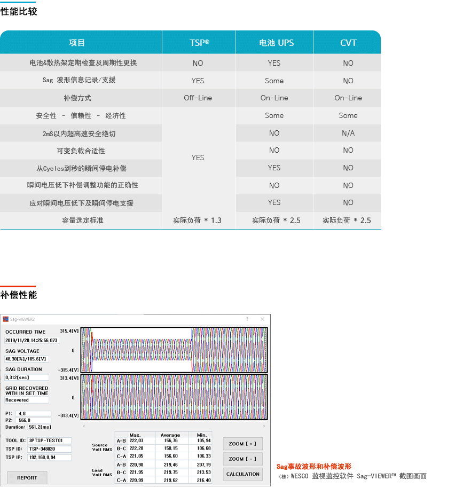Screen dimensions: 455x488
Task: Click the Recovered status field
Action: [x=27, y=400]
